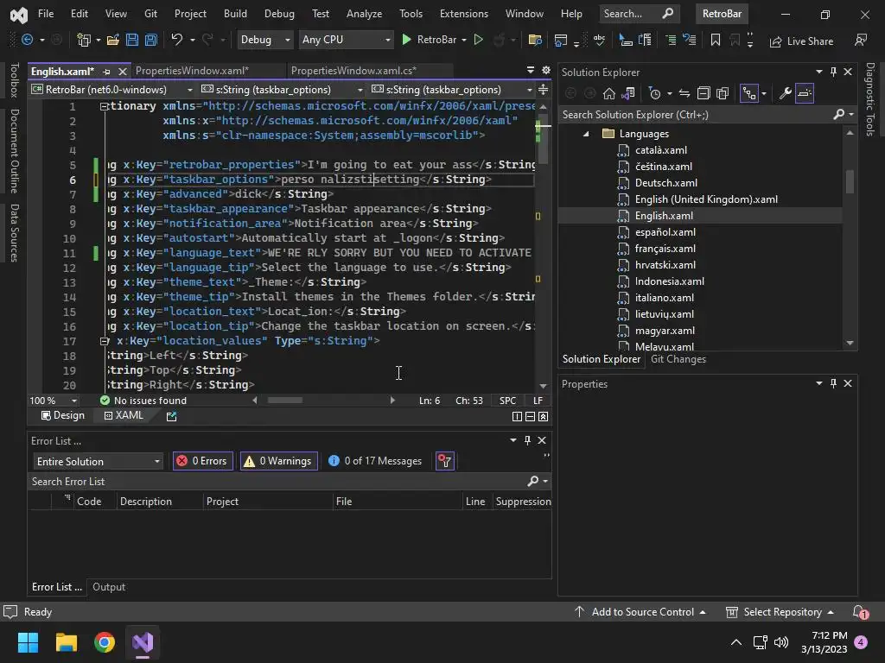
Task: Click the Save All double-disk icon
Action: point(150,40)
